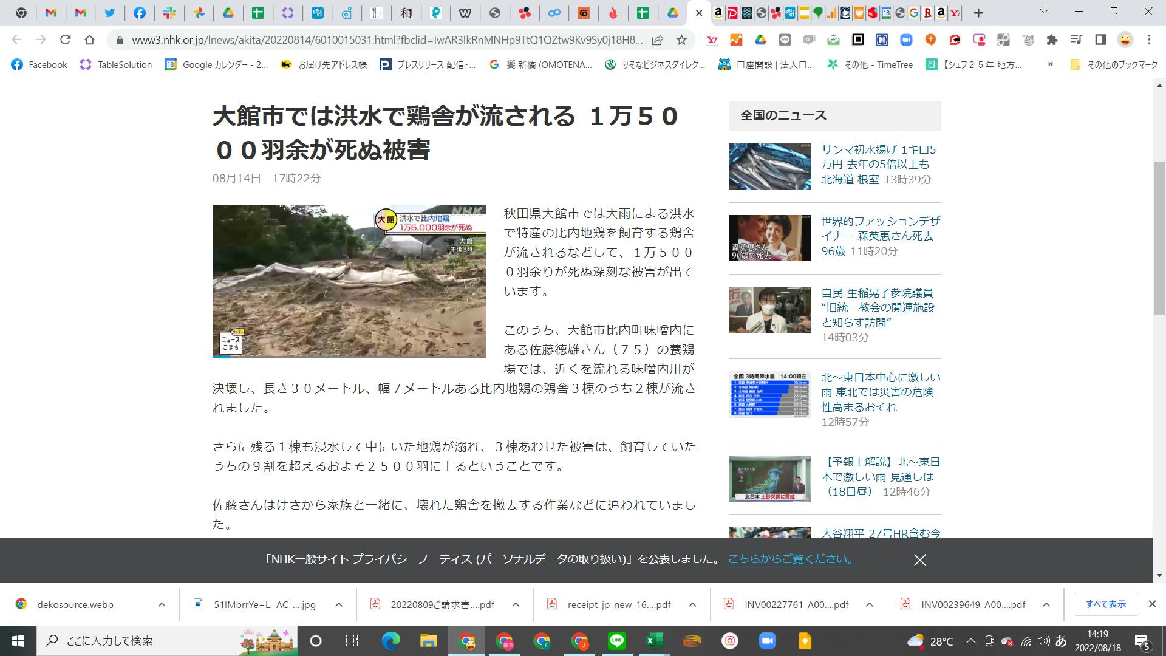Open the TableSolution bookmark
Screen dimensions: 1166x656
[x=116, y=64]
